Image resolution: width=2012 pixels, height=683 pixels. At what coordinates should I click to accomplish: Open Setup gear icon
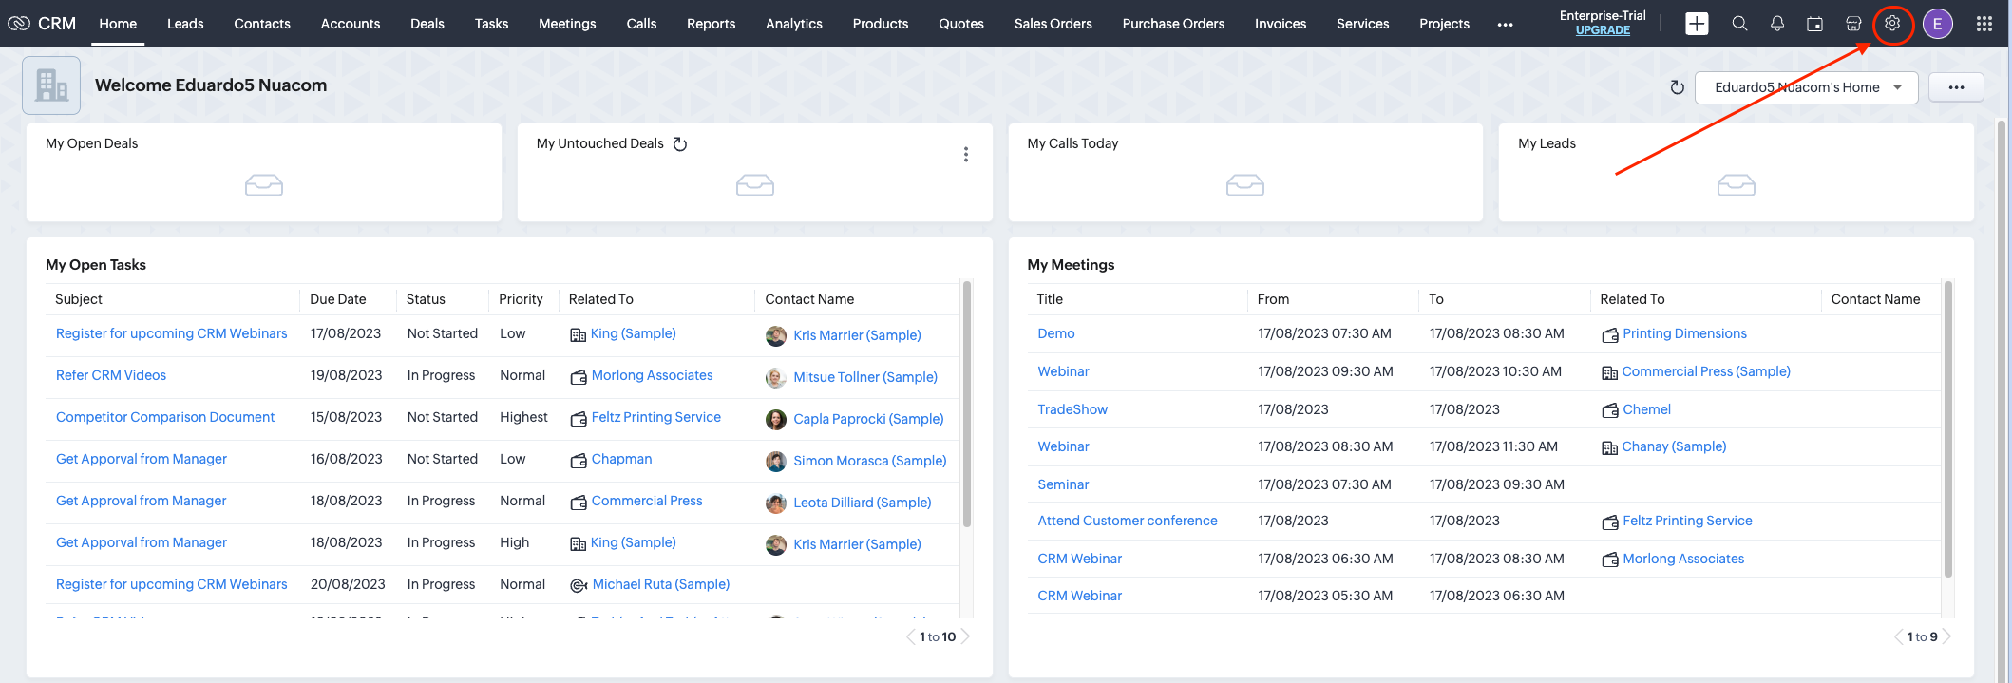click(x=1892, y=24)
